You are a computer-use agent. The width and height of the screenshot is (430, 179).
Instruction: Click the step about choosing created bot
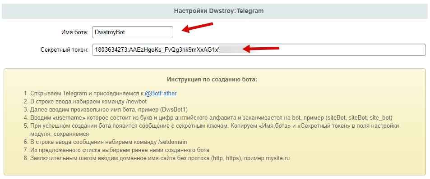116,150
